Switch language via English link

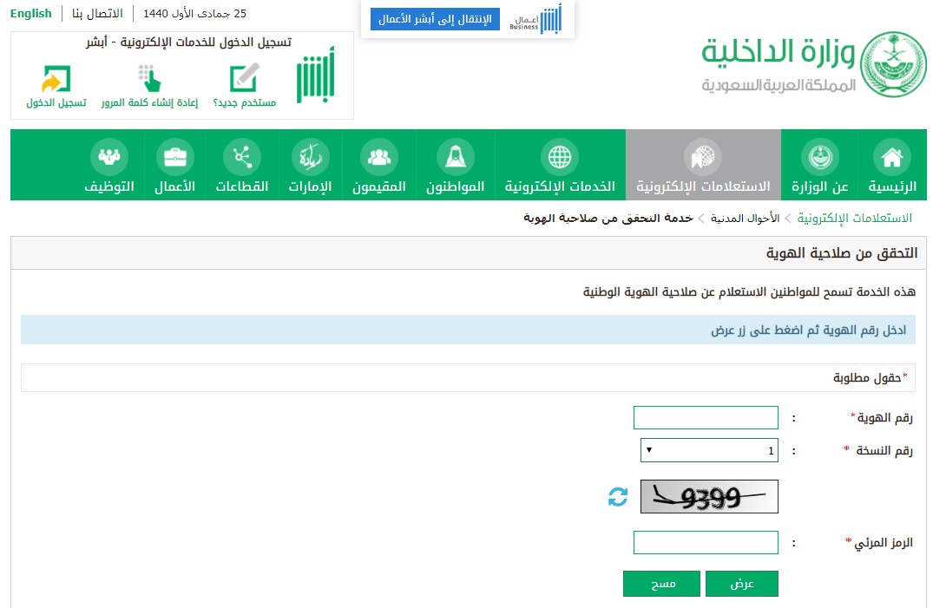click(30, 13)
